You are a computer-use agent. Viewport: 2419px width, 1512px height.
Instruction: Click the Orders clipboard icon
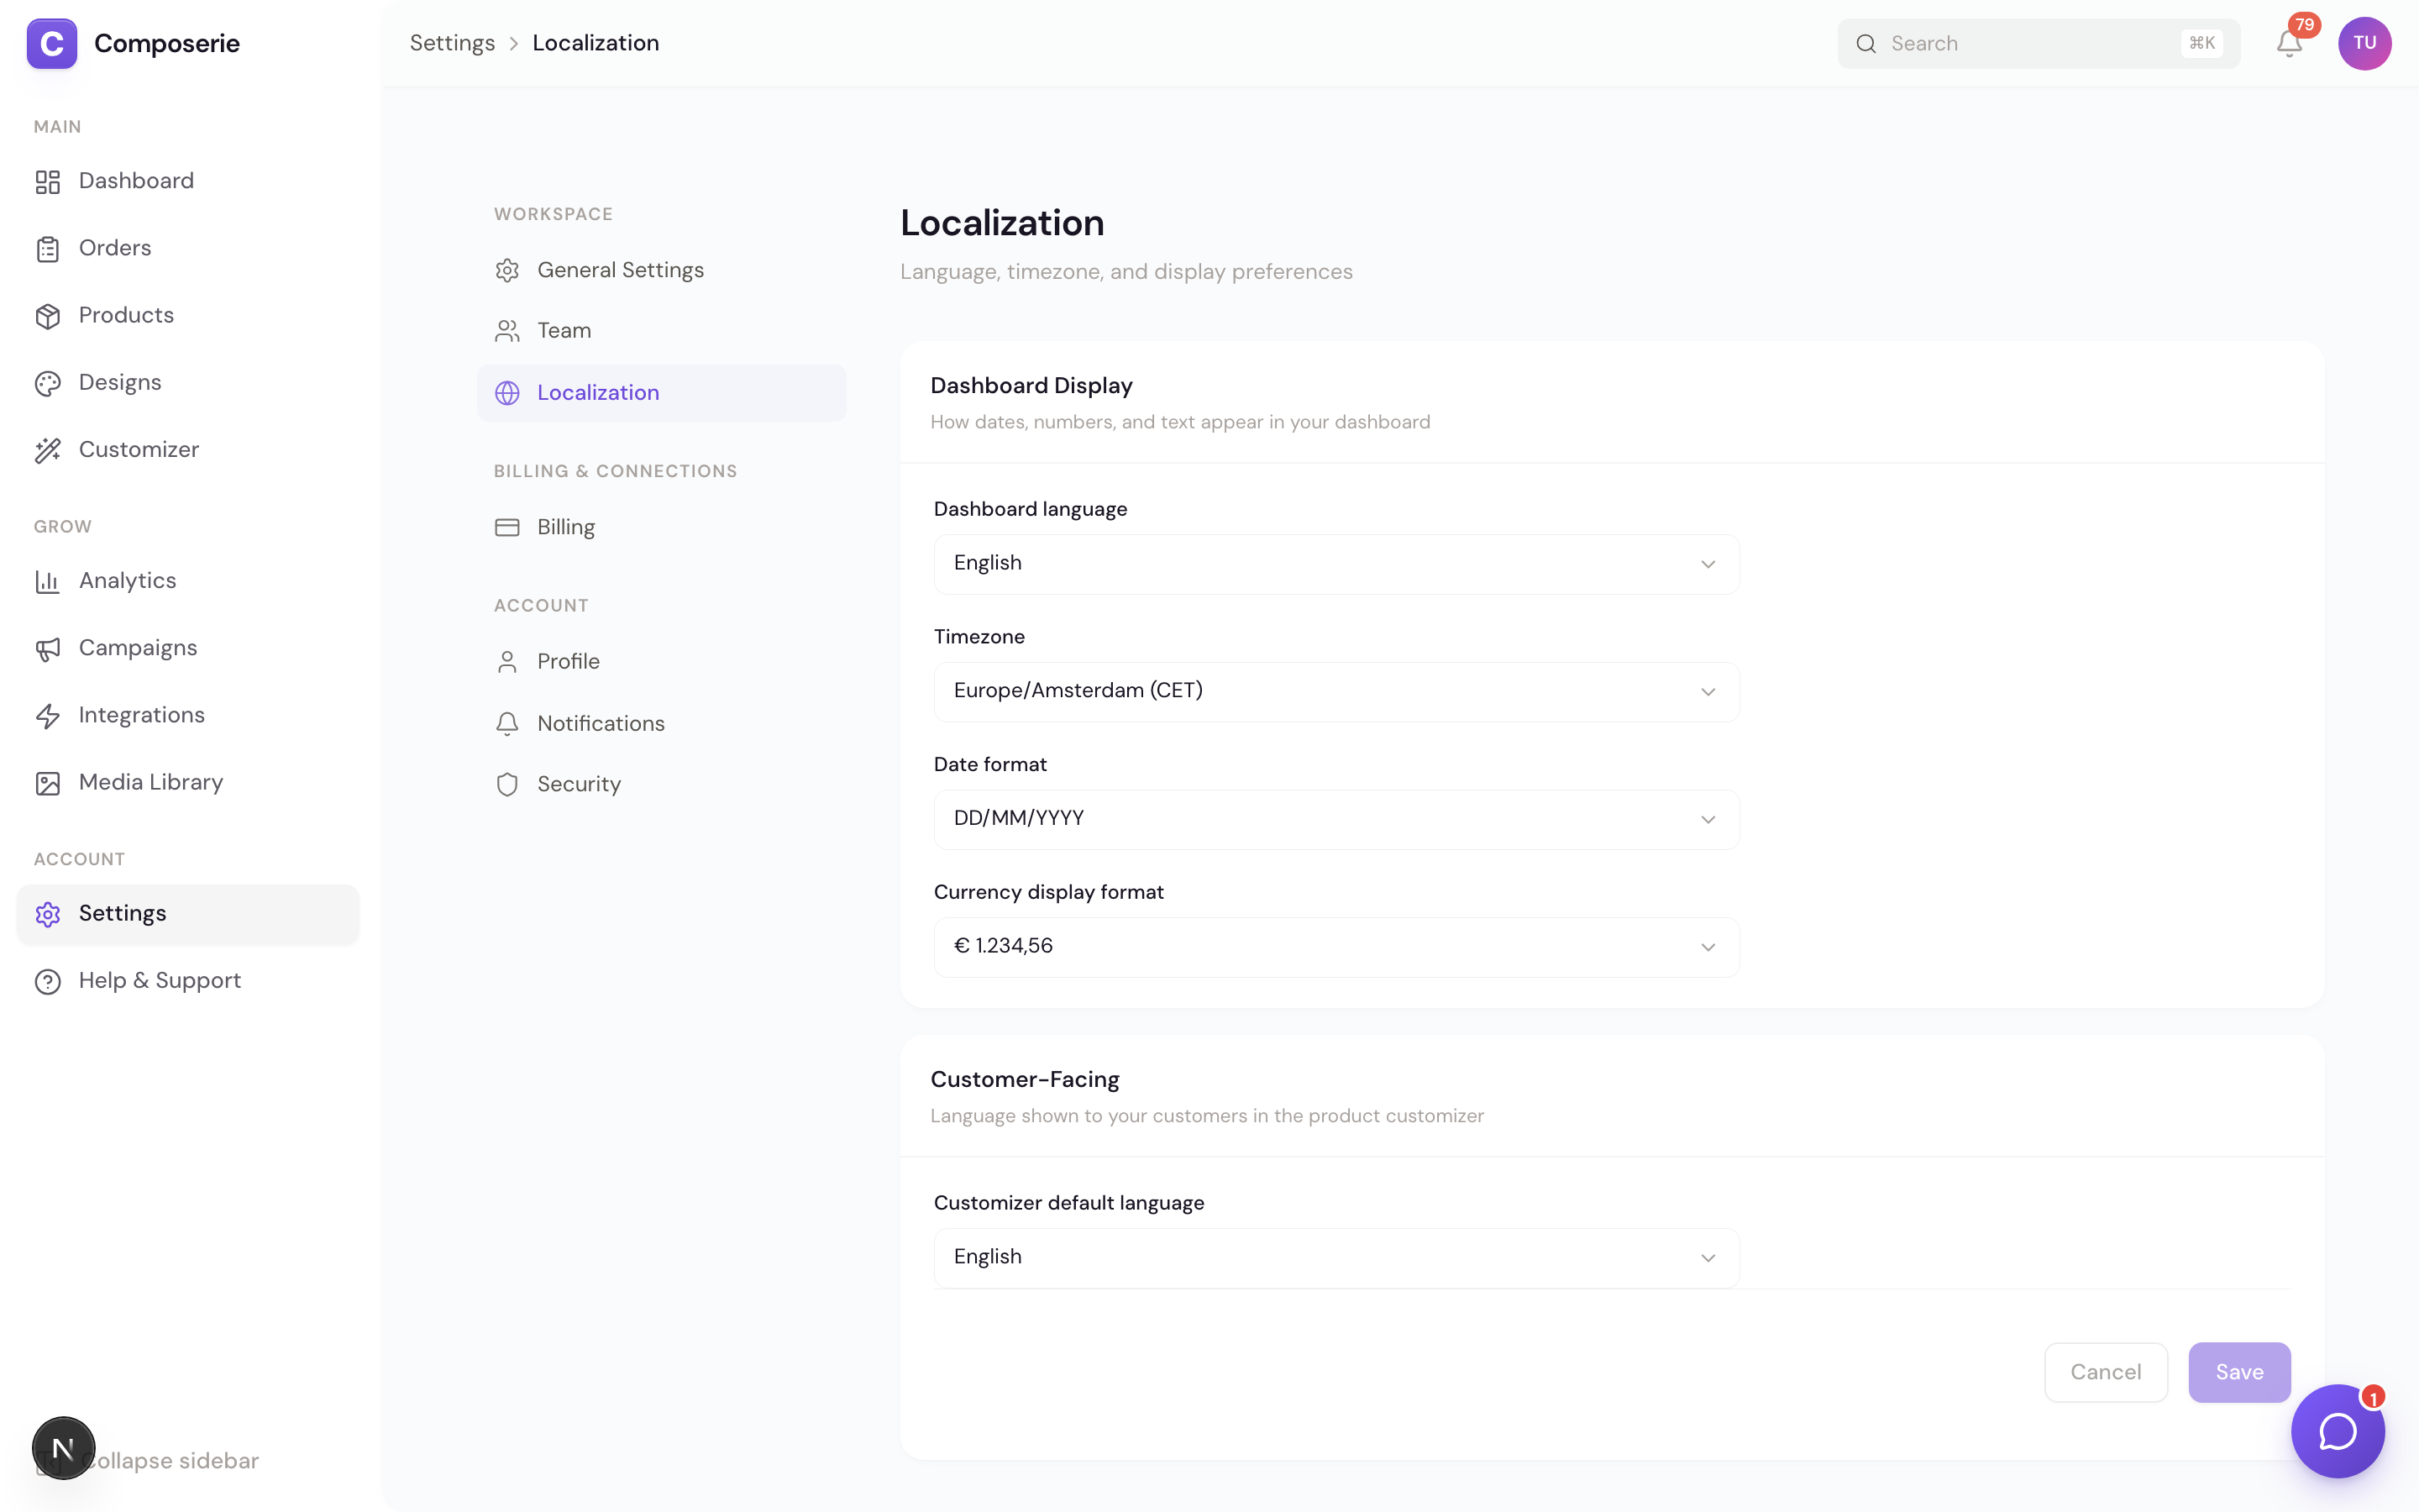coord(48,249)
